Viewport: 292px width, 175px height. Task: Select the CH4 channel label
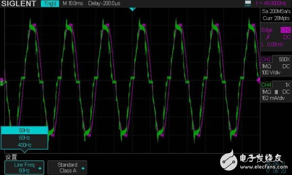point(266,85)
